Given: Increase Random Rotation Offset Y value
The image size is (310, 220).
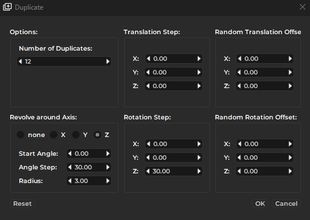Looking at the screenshot, I should pos(290,157).
